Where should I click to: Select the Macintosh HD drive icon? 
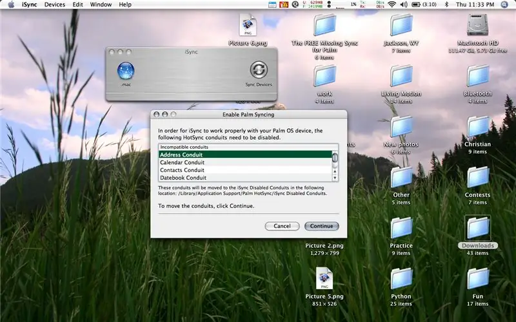coord(477,25)
